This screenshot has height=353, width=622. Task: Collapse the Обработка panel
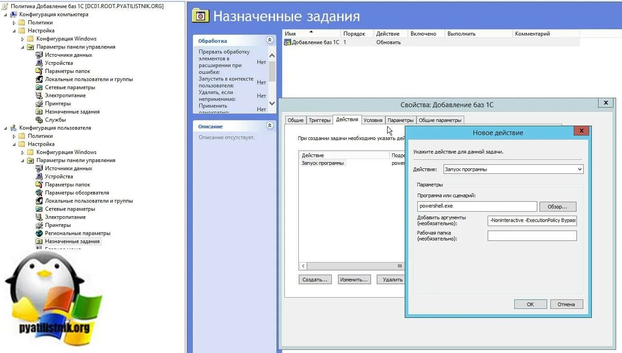pos(270,40)
